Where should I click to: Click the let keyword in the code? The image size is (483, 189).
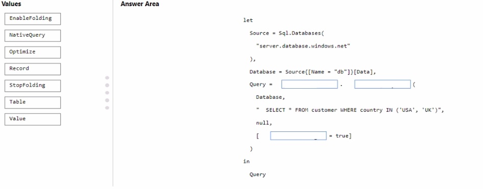(x=248, y=20)
